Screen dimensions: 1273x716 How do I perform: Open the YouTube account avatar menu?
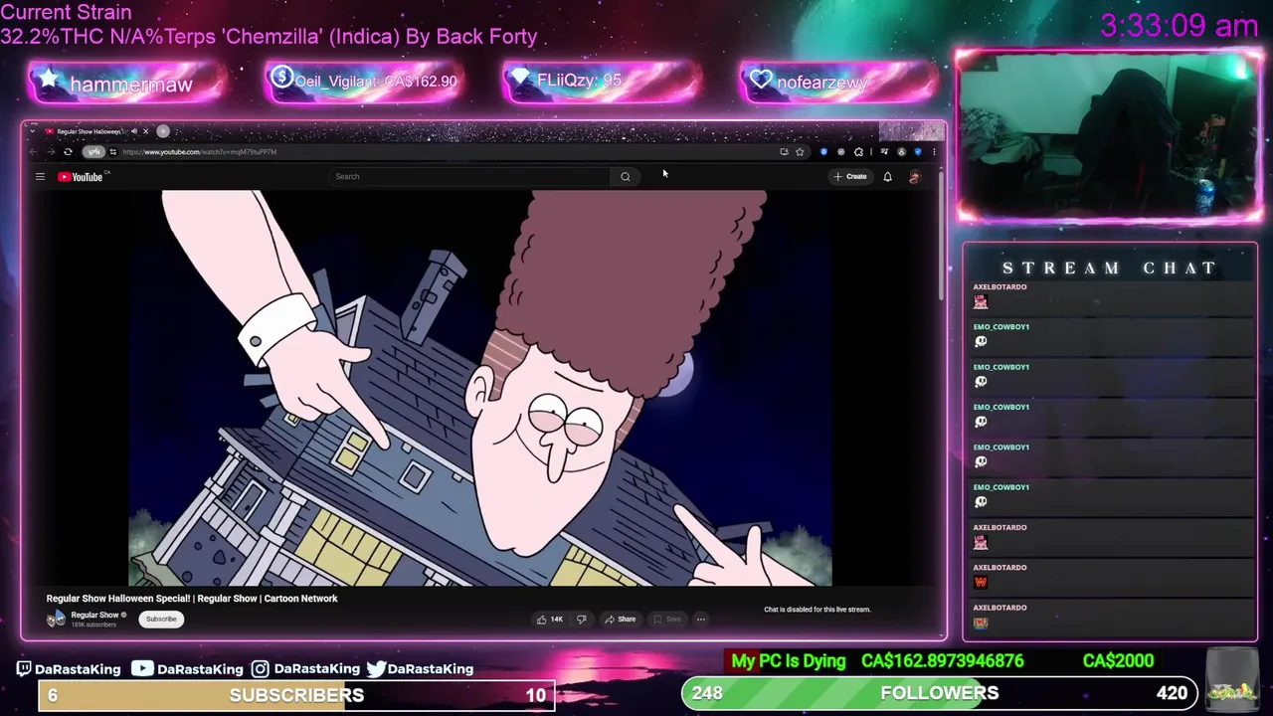click(915, 177)
